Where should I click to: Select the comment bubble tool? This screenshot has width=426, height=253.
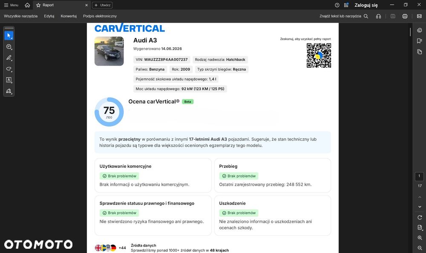click(x=9, y=47)
